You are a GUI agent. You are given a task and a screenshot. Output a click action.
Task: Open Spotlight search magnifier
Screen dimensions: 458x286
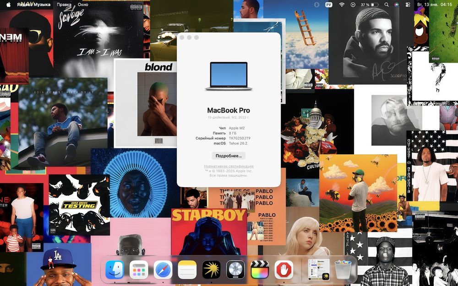pos(387,5)
